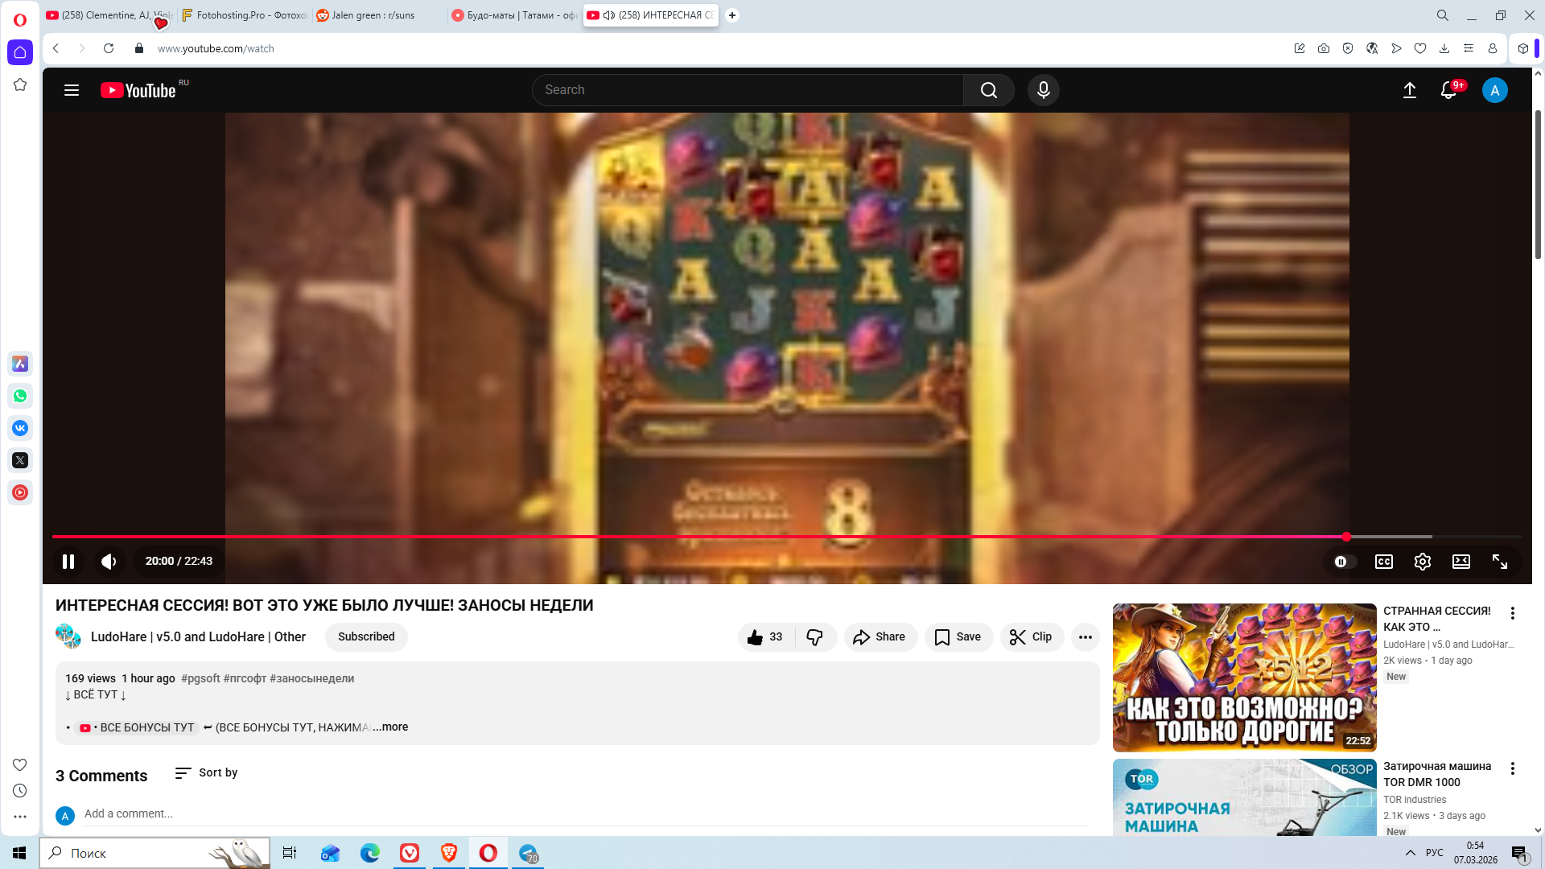Open the Share dialog
This screenshot has height=869, width=1545.
(880, 636)
